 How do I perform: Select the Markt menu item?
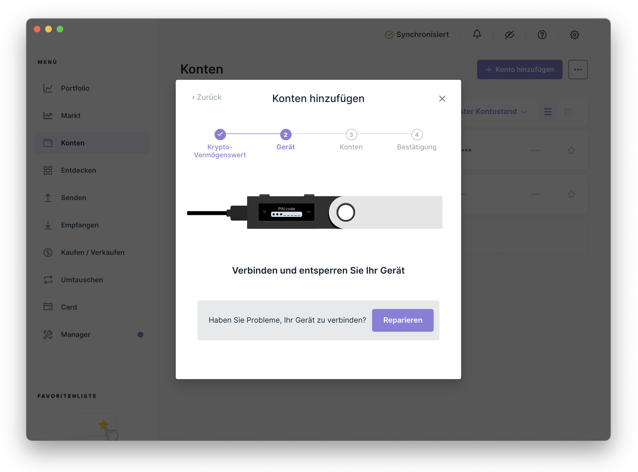pos(71,116)
